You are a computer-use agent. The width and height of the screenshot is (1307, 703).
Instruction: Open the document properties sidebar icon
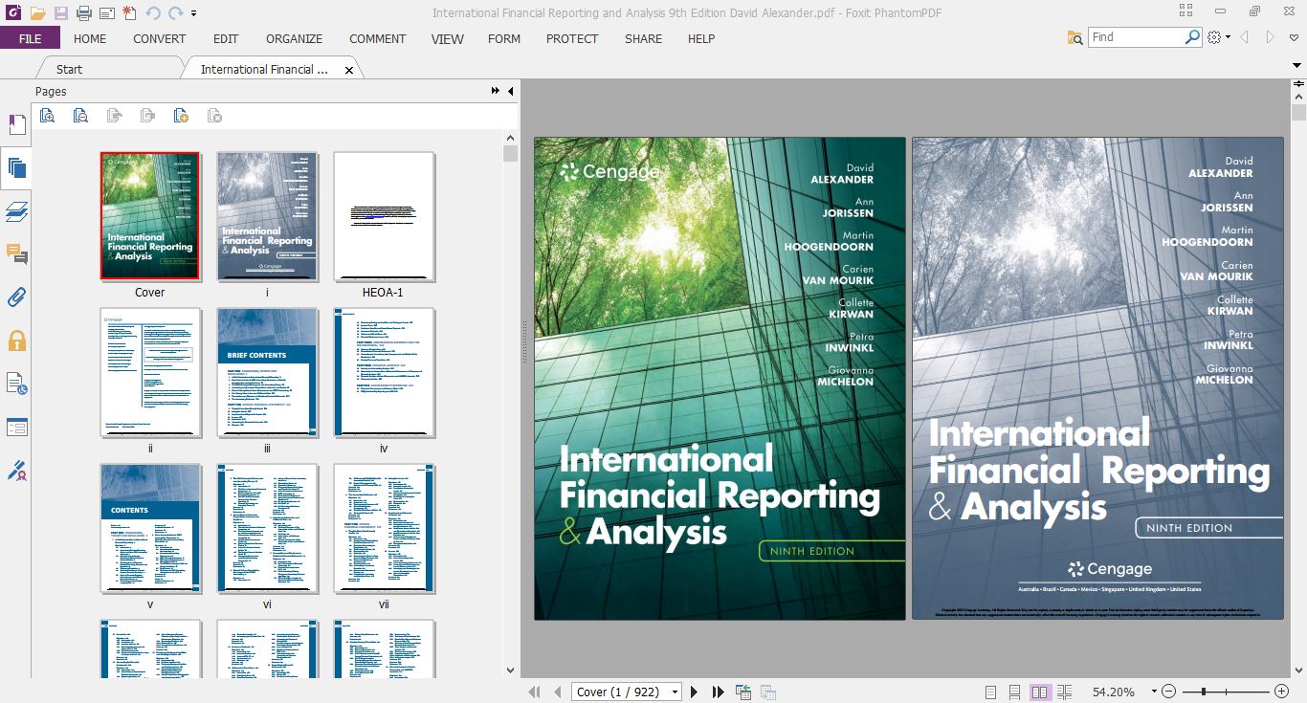(16, 384)
